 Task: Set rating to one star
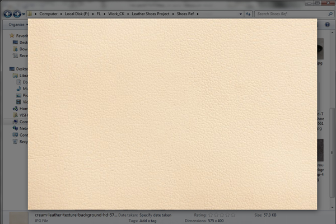click(x=211, y=215)
